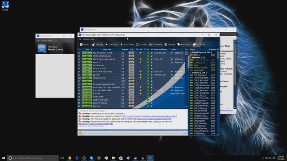The image size is (287, 161).
Task: Join the 'arena1v1' game
Action: pos(87,62)
